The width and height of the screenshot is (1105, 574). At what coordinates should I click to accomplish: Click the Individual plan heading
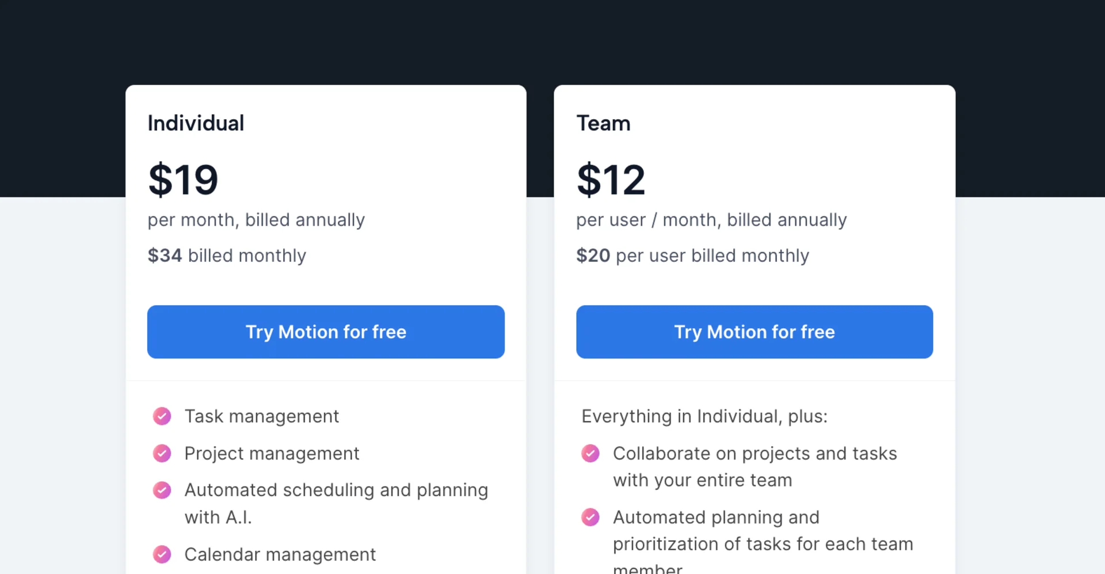click(196, 123)
